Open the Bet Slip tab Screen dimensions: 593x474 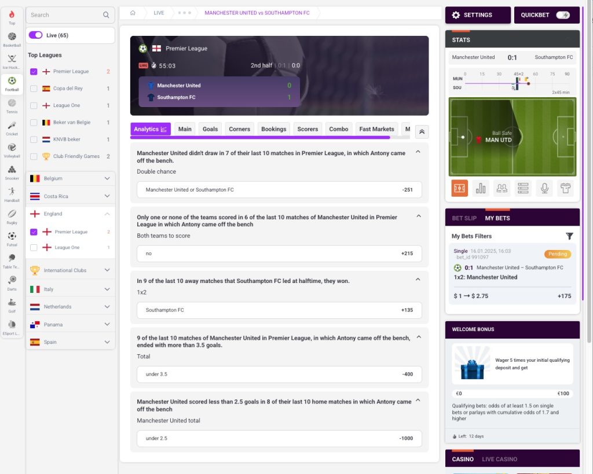(464, 218)
